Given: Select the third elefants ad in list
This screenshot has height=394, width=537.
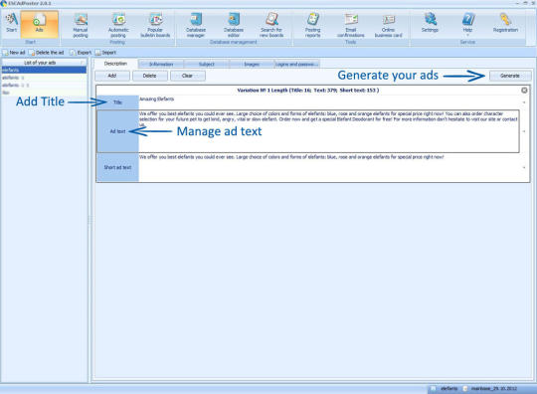Looking at the screenshot, I should (x=44, y=85).
